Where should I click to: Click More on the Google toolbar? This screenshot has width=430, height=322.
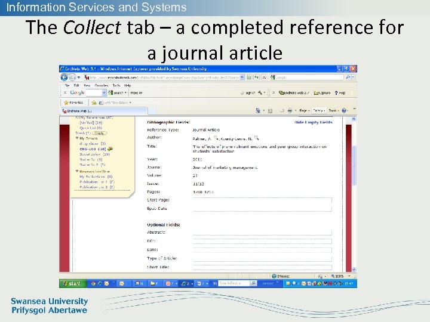[136, 93]
